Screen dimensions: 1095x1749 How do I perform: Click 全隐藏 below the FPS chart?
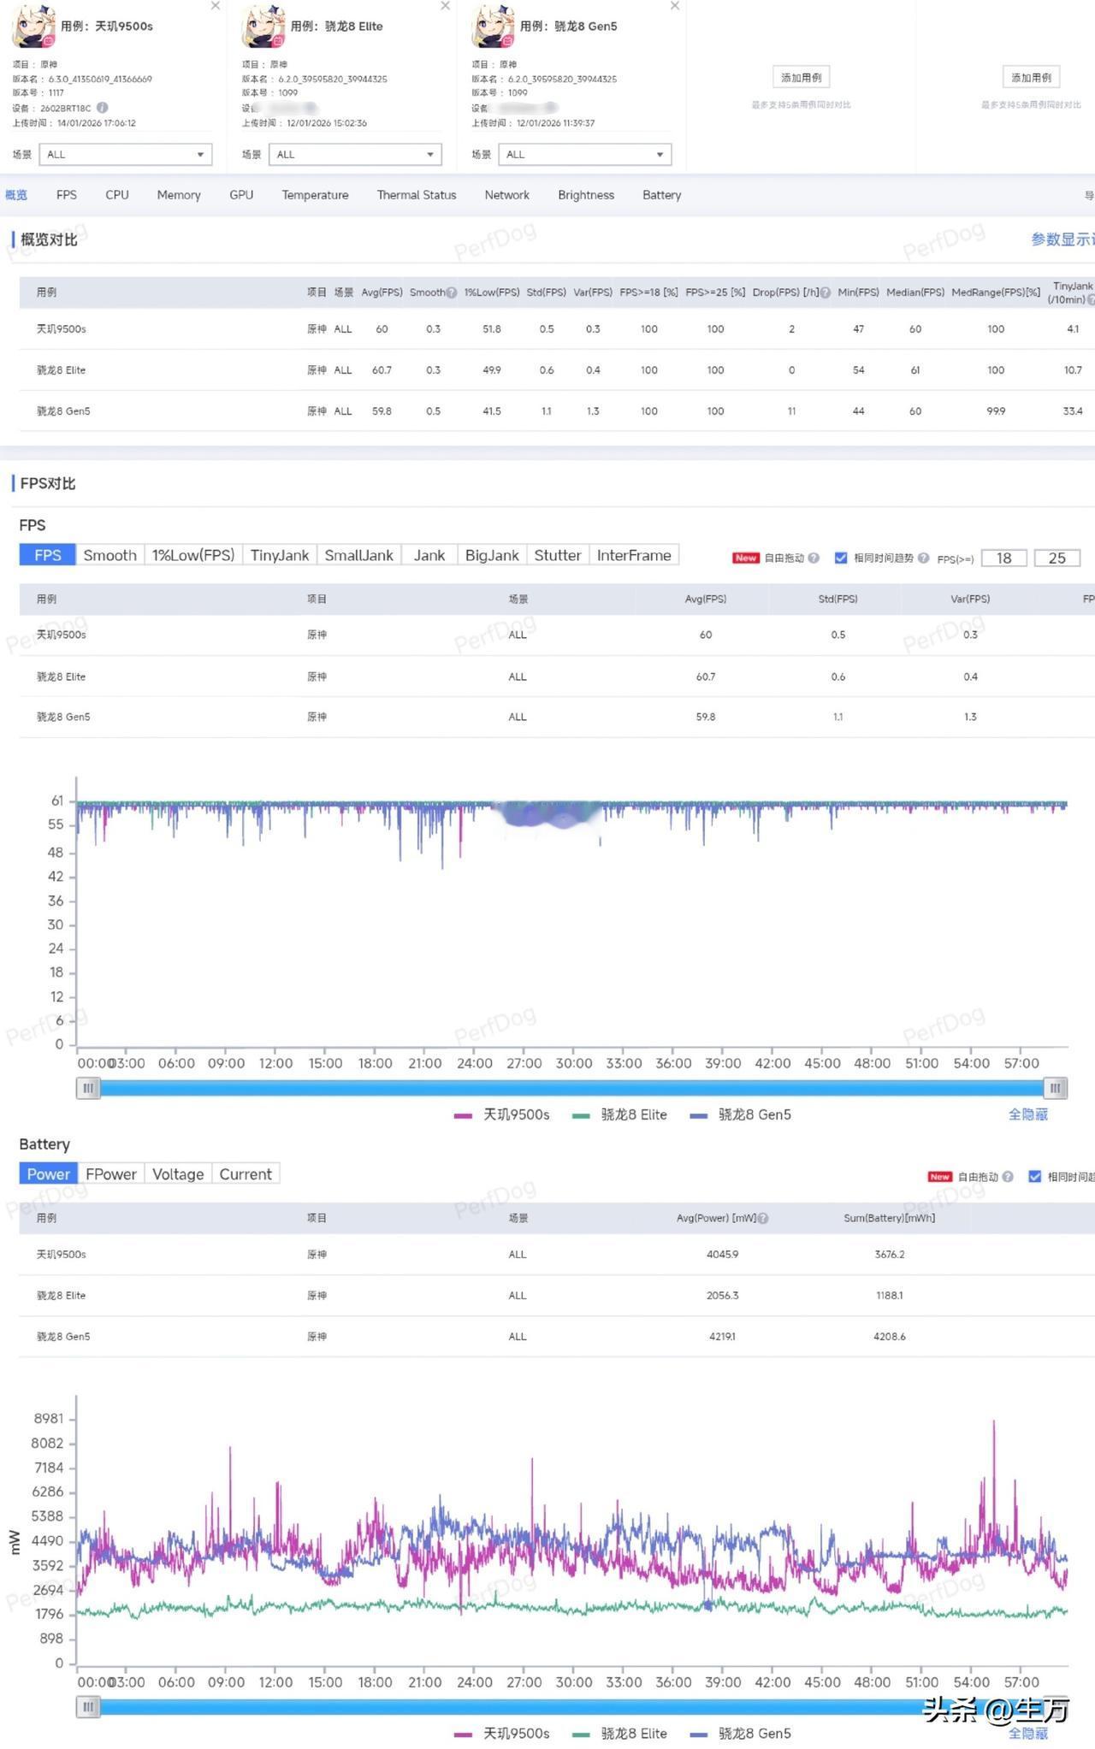(x=1027, y=1114)
